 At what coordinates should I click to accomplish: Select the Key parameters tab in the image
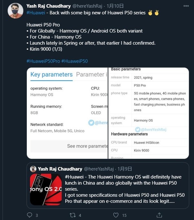(51, 75)
